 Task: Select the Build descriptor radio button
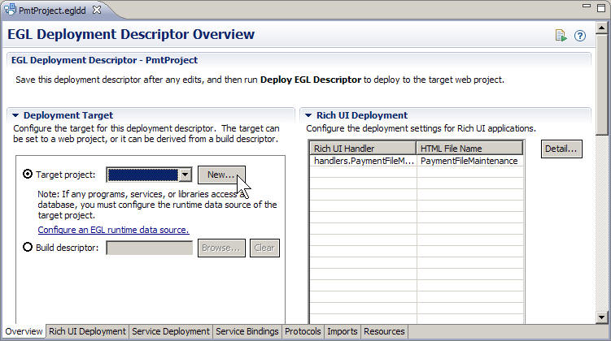click(28, 247)
